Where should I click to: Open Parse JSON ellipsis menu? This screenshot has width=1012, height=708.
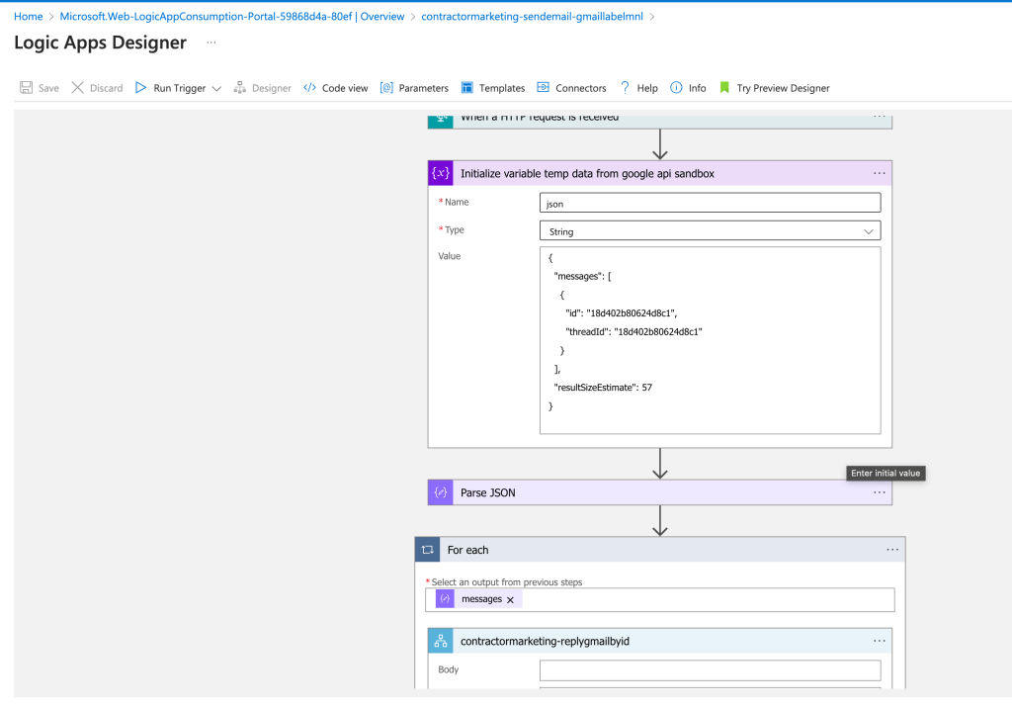point(879,492)
